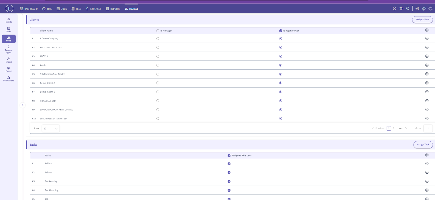Click the Client Name column header

point(46,31)
